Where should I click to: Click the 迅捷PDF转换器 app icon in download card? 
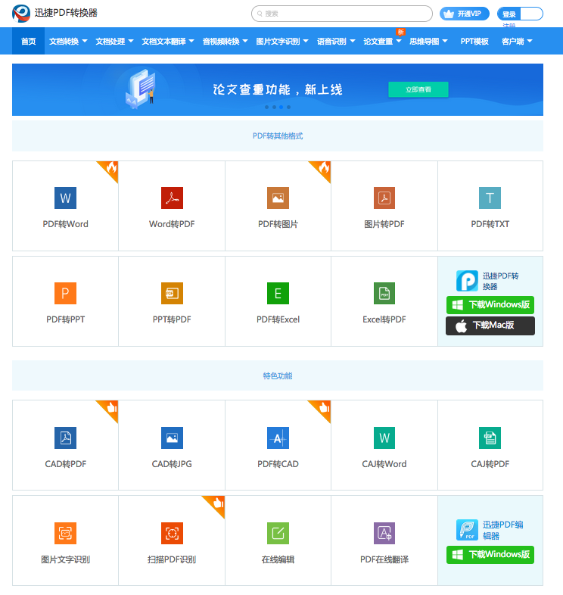[467, 281]
